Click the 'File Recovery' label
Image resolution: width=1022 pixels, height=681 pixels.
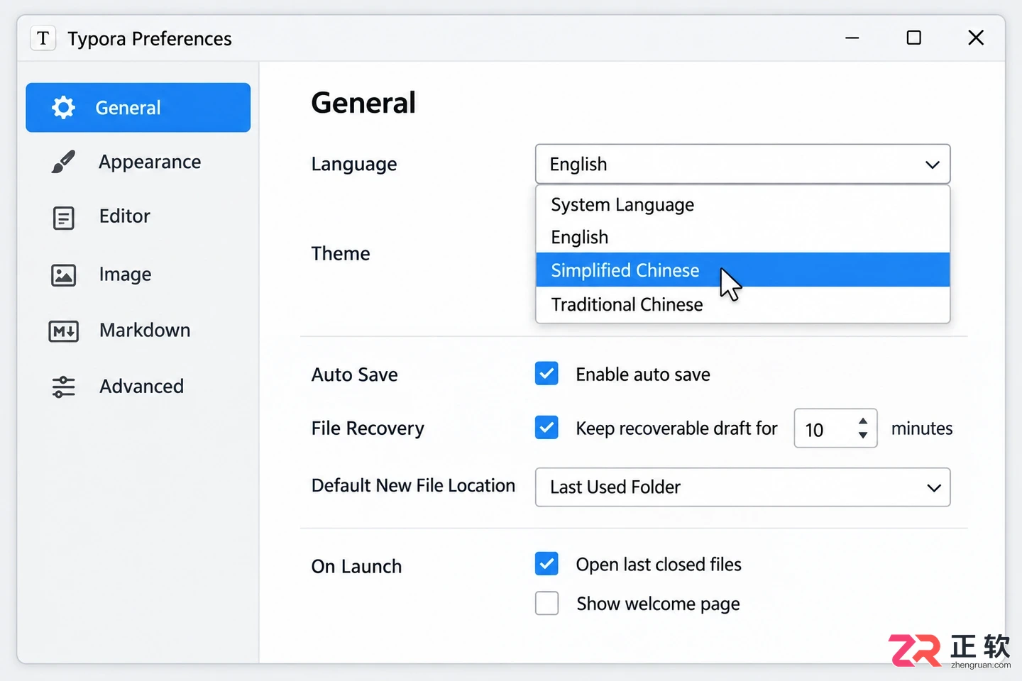pos(368,428)
